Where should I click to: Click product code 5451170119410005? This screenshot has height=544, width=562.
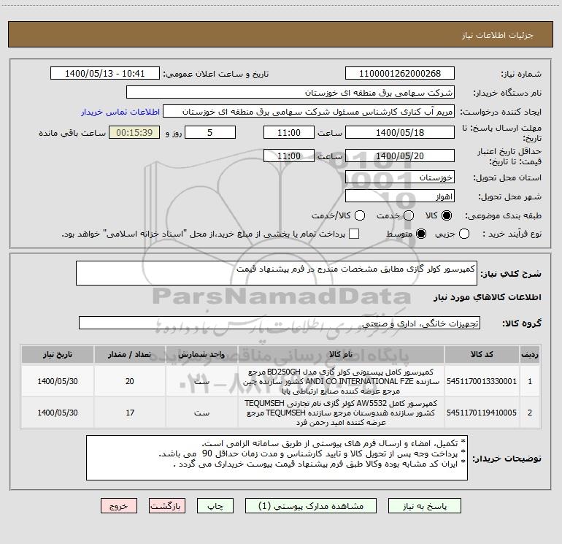tap(482, 413)
